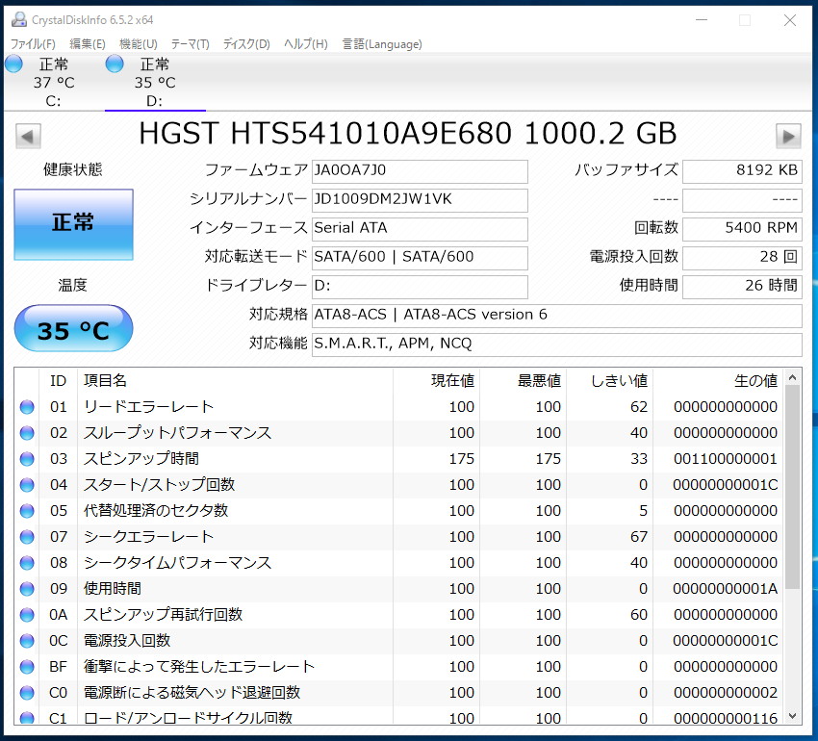Viewport: 818px width, 741px height.
Task: Click the blue 正常 health status button
Action: [x=73, y=224]
